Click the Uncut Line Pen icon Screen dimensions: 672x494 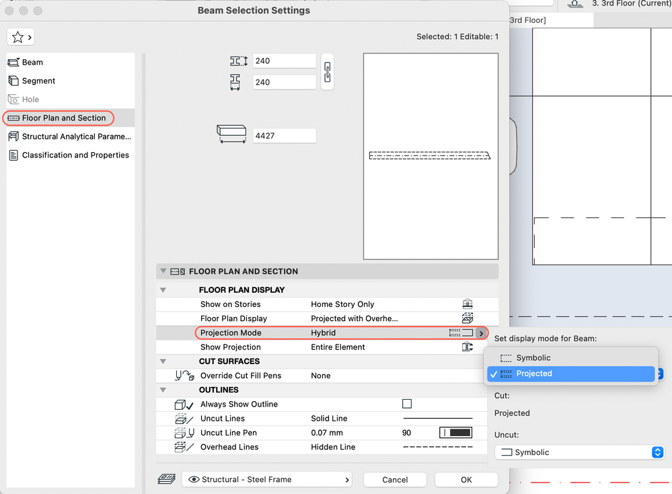[184, 433]
